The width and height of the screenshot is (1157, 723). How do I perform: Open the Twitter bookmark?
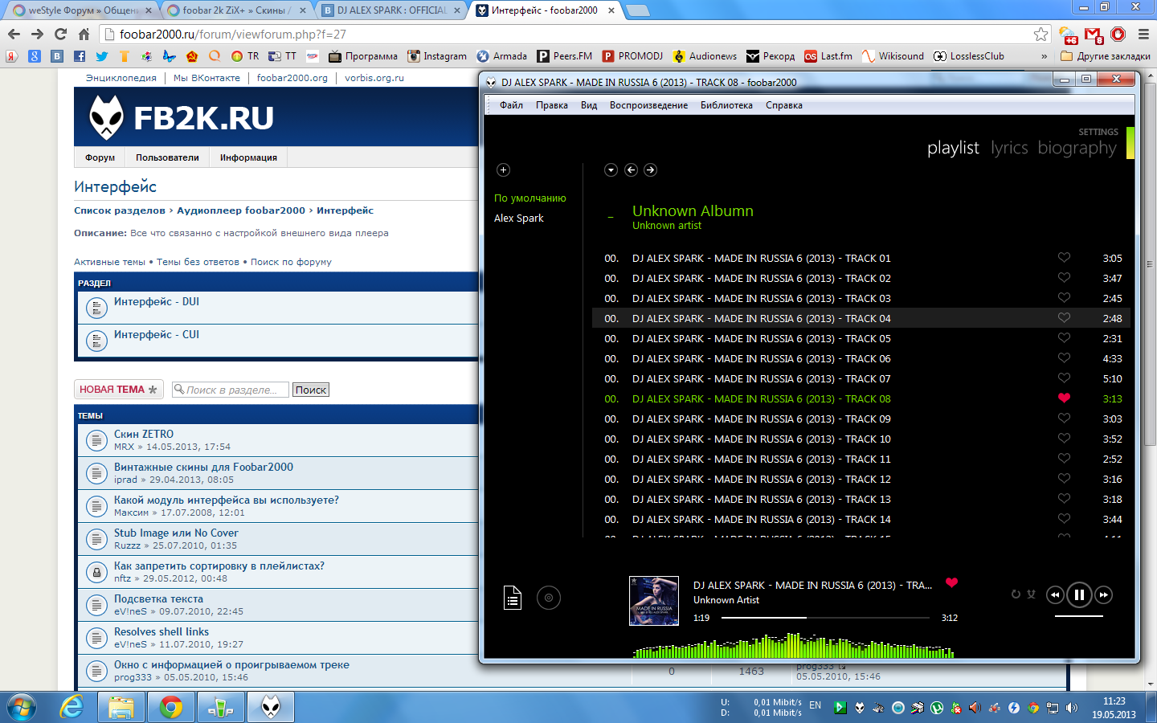[101, 56]
